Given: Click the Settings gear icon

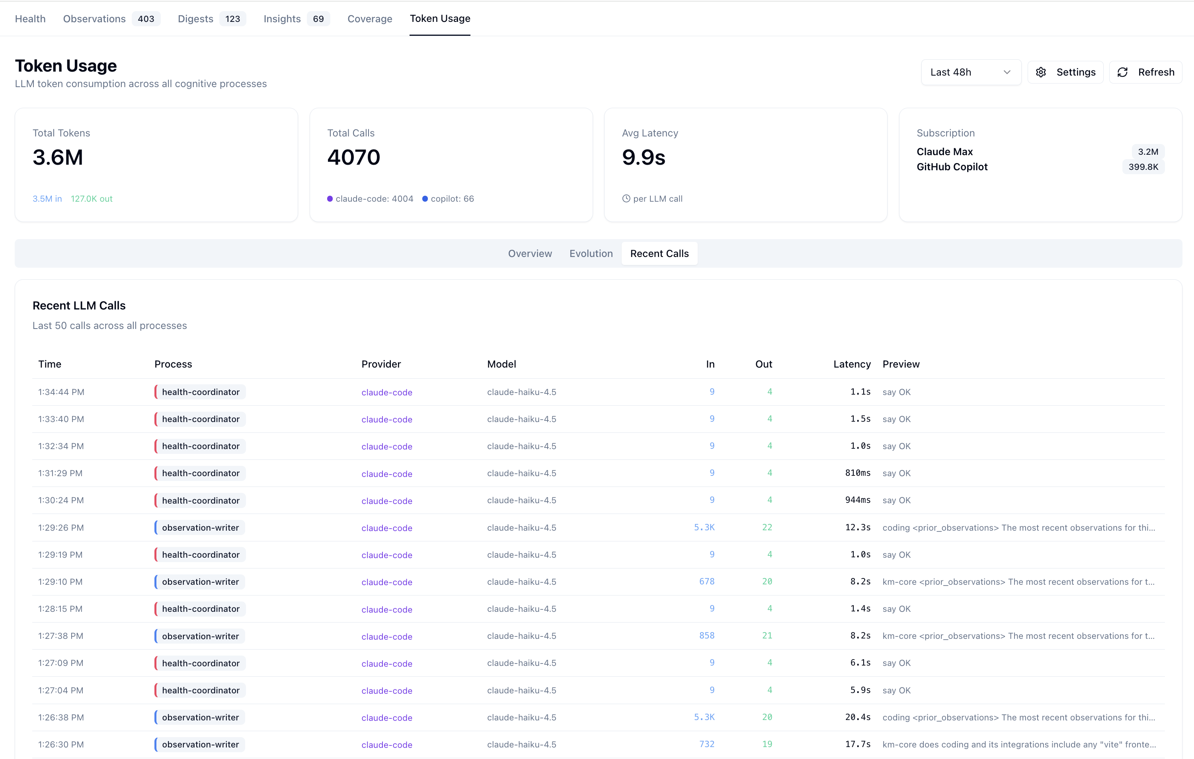Looking at the screenshot, I should pos(1041,72).
